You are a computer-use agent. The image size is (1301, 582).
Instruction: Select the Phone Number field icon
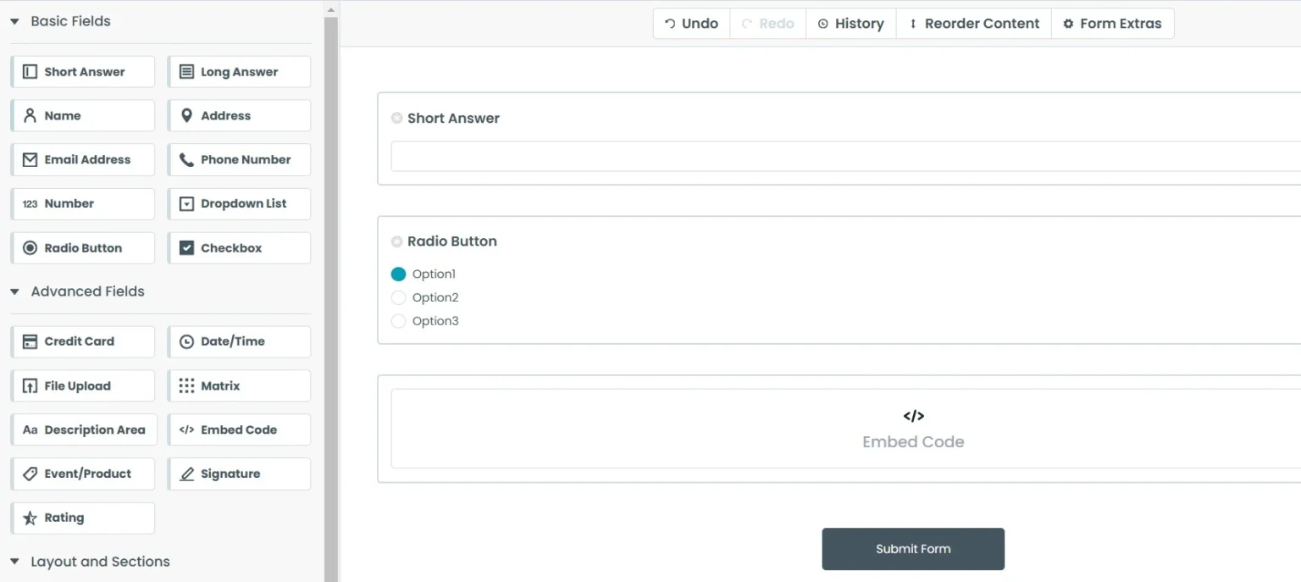coord(186,159)
